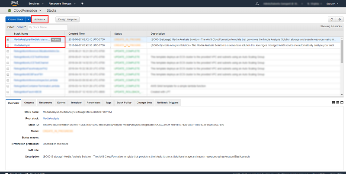346x174 pixels.
Task: Click created time 2018-06-27 09:42:40 UTC-0700
Action: point(86,39)
